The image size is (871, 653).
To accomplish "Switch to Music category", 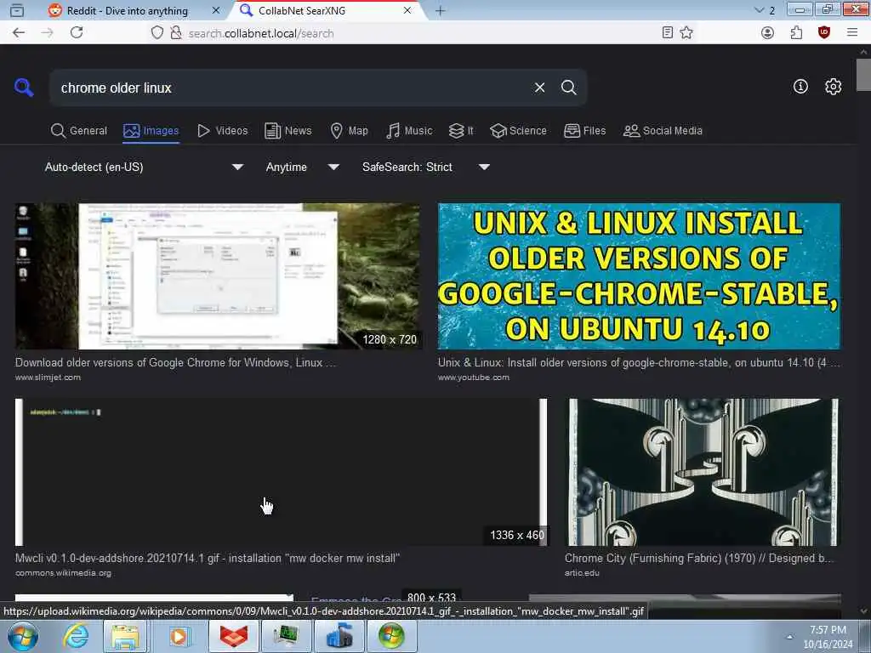I will [x=409, y=130].
